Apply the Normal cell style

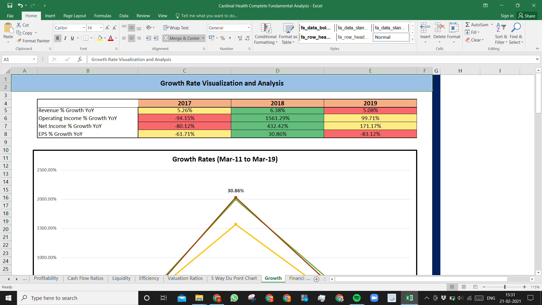click(391, 37)
